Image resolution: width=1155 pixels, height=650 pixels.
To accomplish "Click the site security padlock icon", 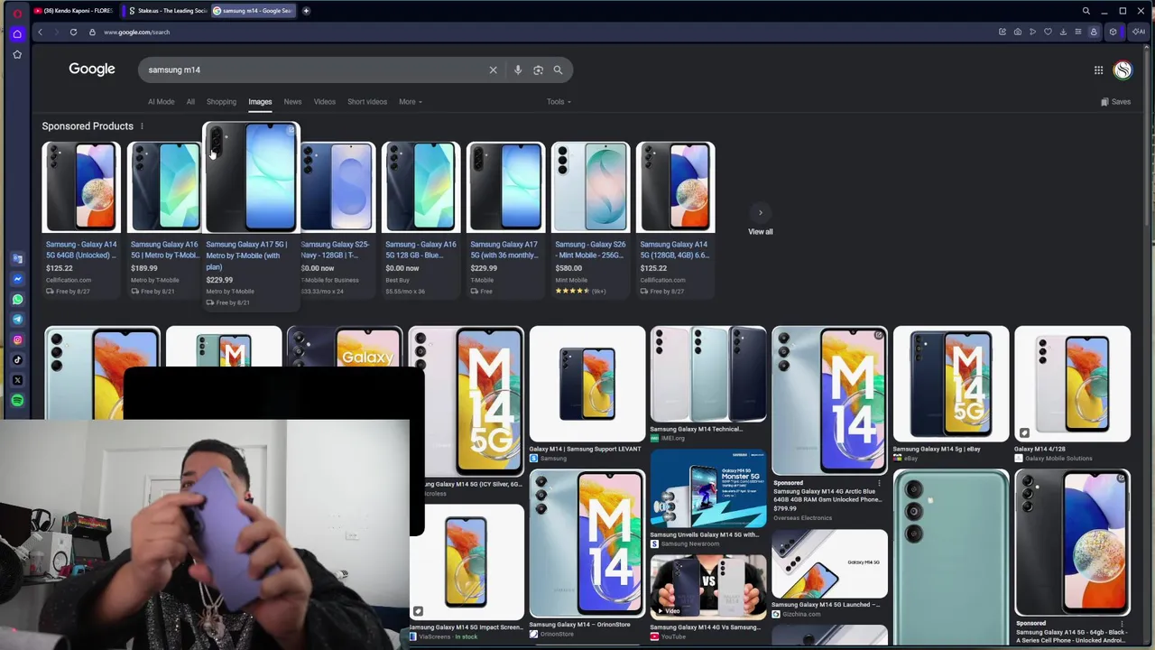I will click(92, 32).
